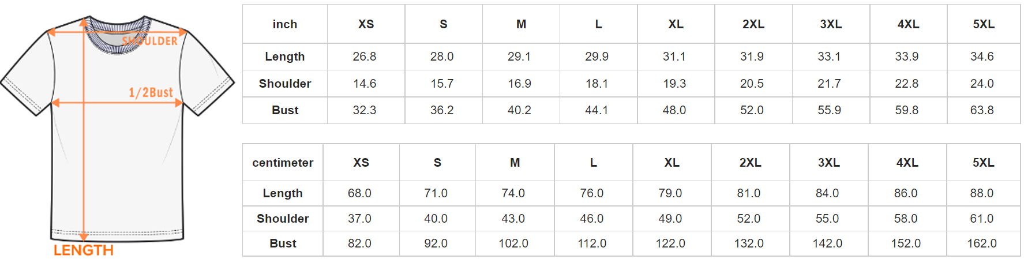Click the 5XL column header in centimeter table

pyautogui.click(x=984, y=163)
